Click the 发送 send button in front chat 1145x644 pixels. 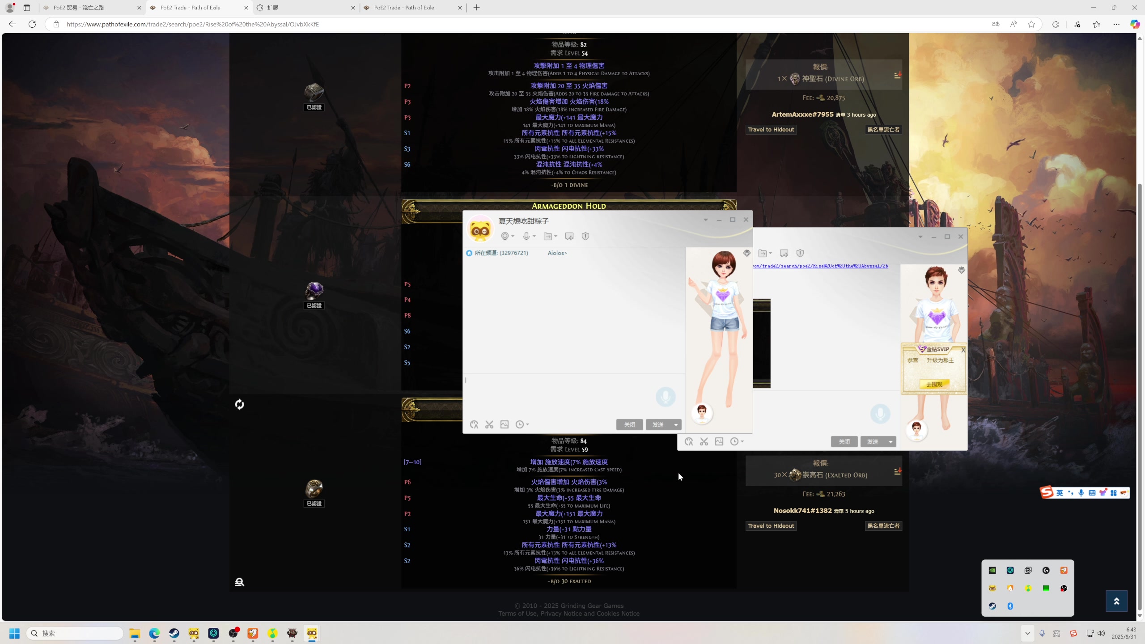point(658,424)
